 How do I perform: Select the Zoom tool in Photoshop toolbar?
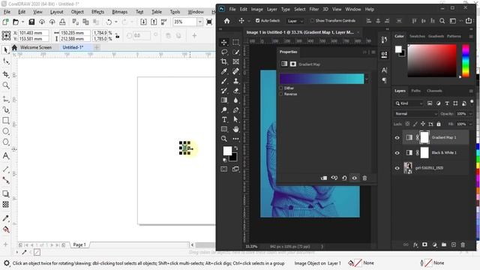tap(224, 139)
